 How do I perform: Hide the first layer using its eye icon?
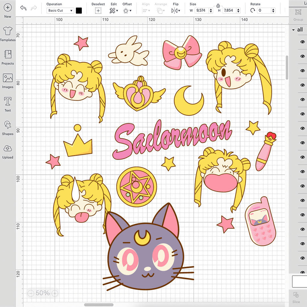[x=302, y=42]
